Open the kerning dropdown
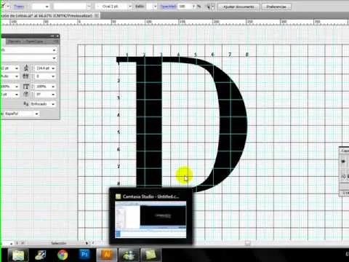Screen dimensions: 349x262 pos(17,76)
